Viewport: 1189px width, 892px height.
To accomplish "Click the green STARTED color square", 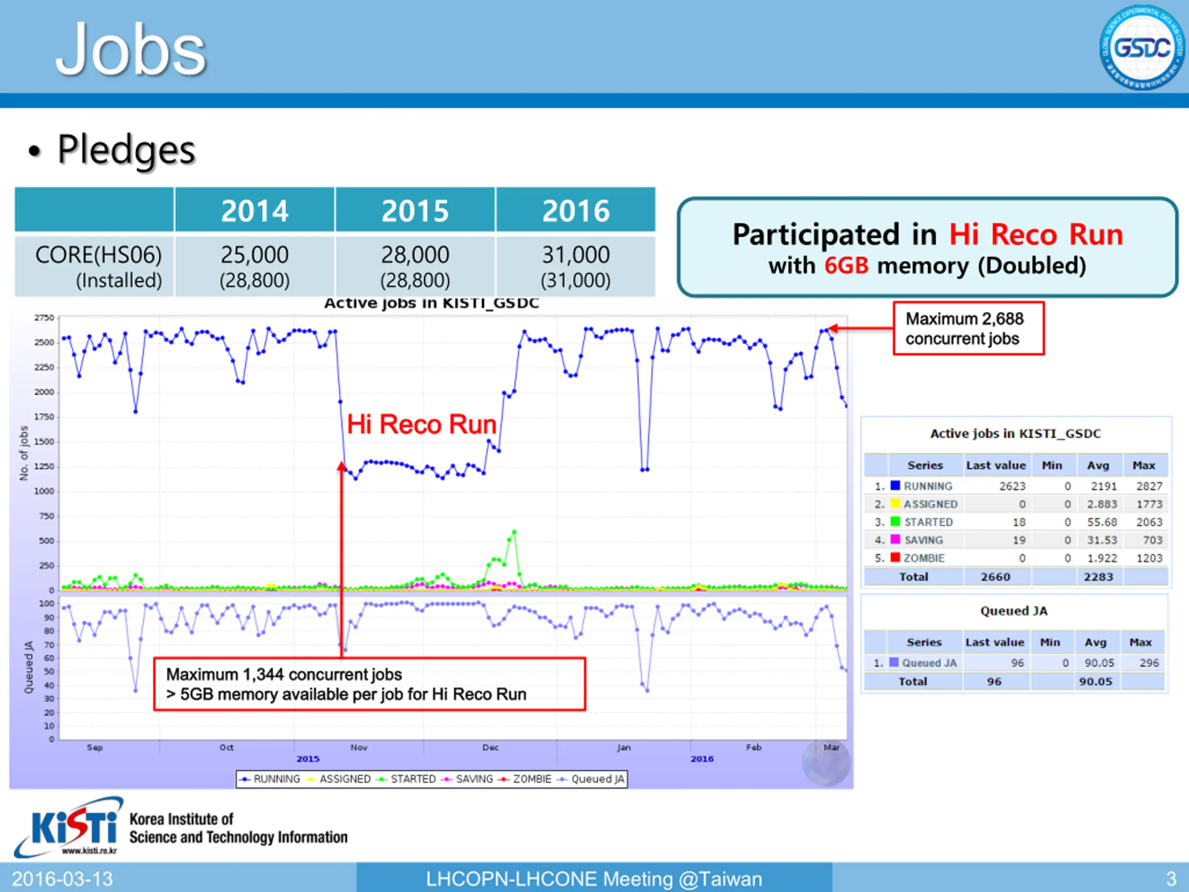I will tap(895, 522).
